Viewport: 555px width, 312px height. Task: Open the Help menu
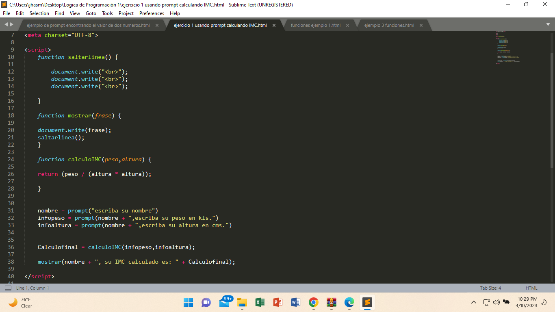click(x=175, y=13)
